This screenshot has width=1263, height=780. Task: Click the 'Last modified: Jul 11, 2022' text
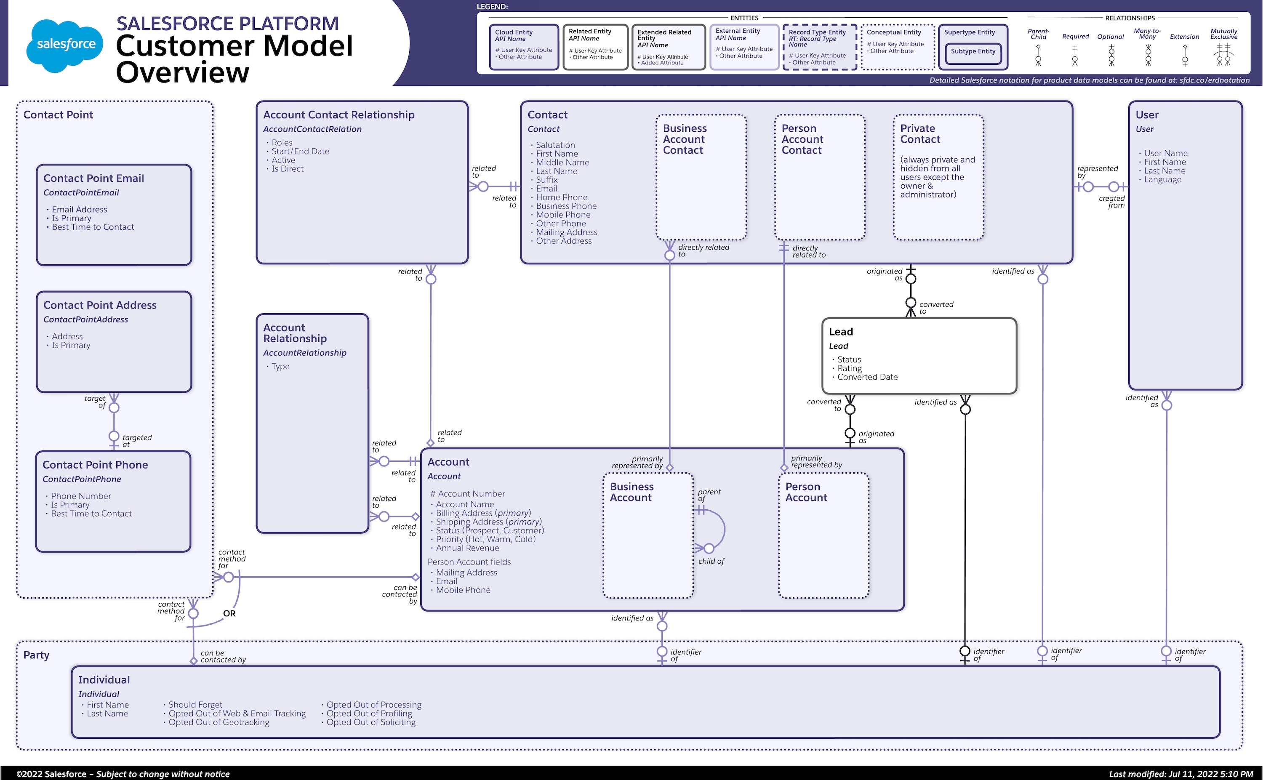click(x=1181, y=774)
